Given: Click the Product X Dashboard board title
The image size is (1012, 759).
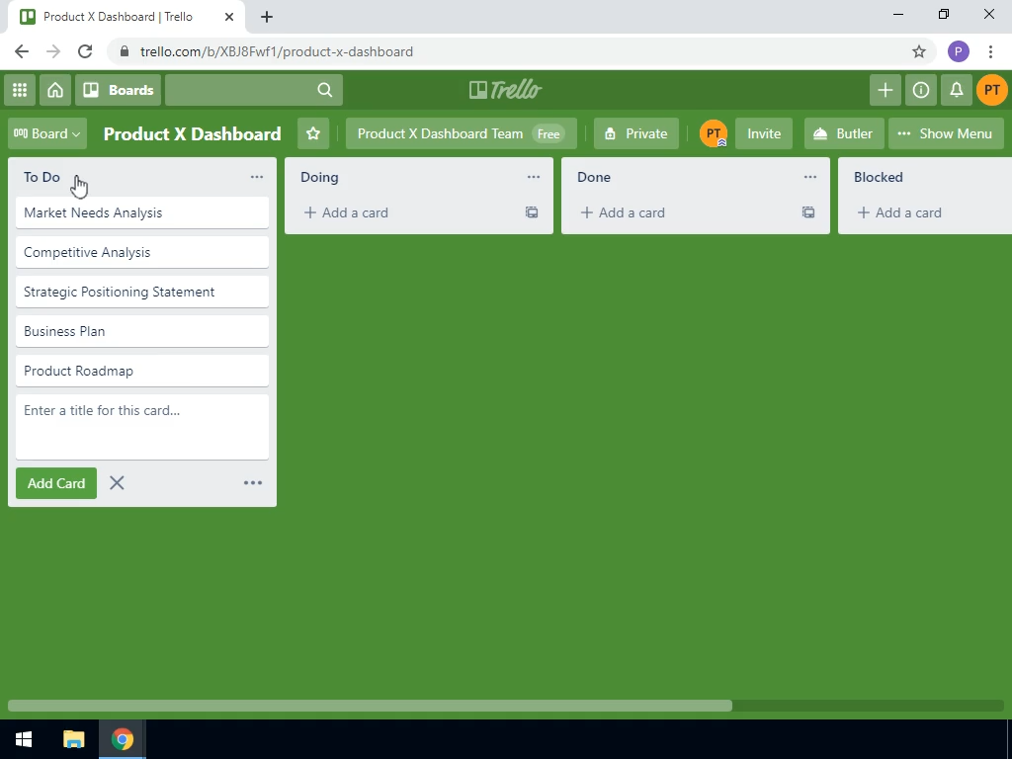Looking at the screenshot, I should (x=193, y=133).
